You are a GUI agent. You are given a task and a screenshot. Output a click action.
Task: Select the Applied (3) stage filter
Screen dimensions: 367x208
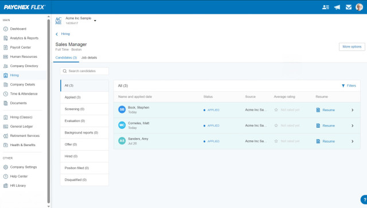[x=84, y=97]
